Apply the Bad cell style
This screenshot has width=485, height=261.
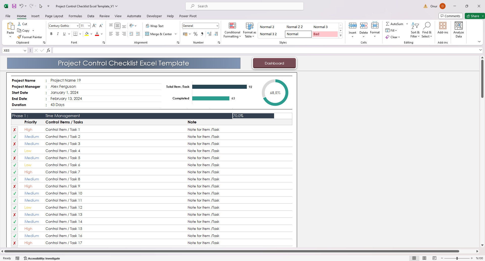pos(325,34)
